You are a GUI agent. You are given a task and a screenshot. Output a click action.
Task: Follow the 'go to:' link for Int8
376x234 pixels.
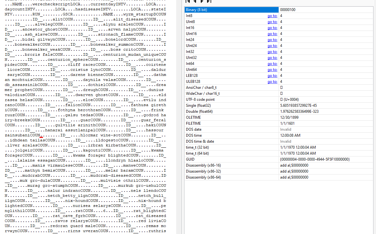tap(272, 16)
